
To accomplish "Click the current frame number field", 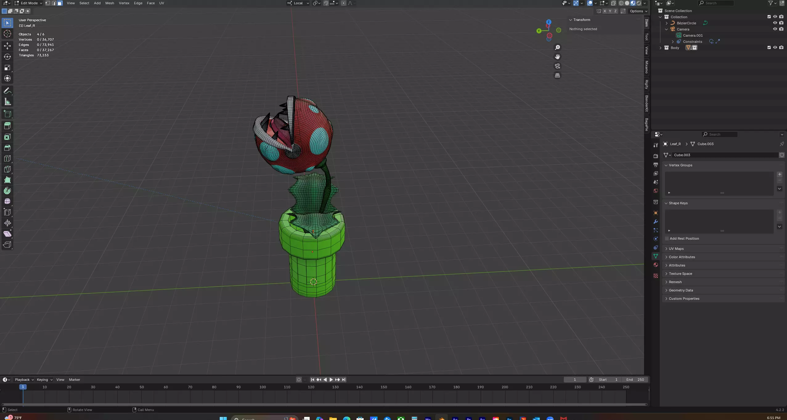I will pos(575,380).
